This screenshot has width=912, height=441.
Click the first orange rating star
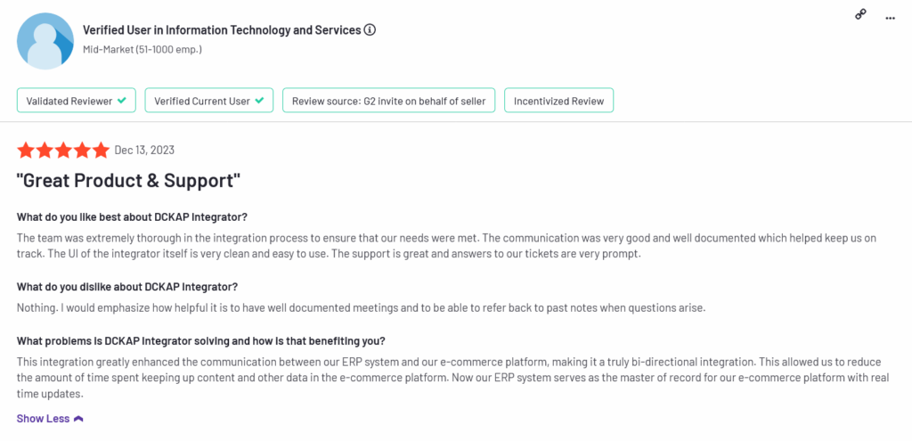tap(26, 150)
